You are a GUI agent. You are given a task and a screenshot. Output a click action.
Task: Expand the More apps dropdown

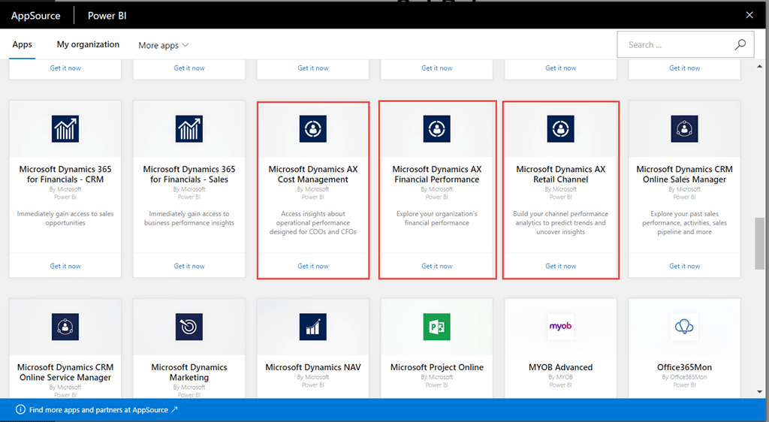[163, 45]
